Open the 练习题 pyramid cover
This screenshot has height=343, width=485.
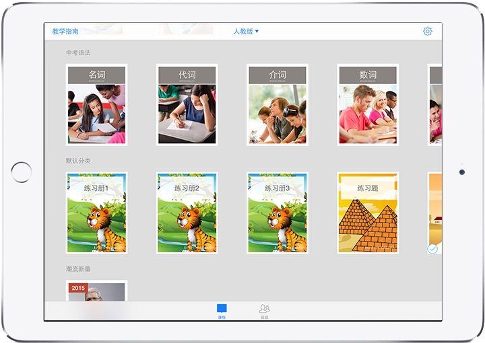(368, 213)
